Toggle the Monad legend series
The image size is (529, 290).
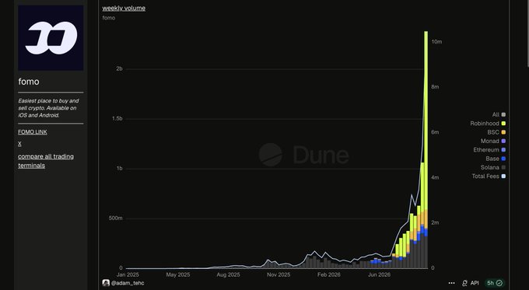(x=493, y=141)
